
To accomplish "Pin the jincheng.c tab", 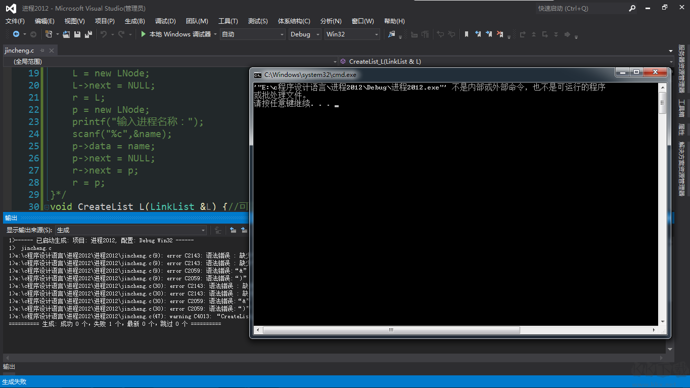I will tap(42, 51).
